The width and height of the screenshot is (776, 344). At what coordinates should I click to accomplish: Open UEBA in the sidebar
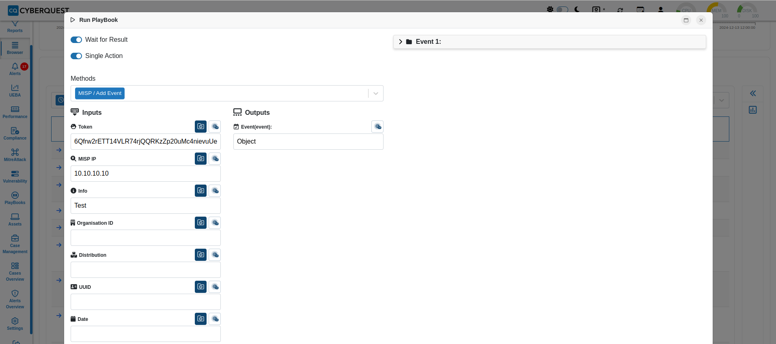click(x=15, y=91)
